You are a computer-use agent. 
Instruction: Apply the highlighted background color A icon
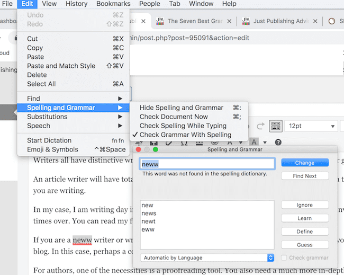coord(254,142)
